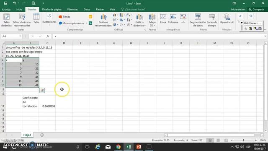Viewport: 268px width, 151px height.
Task: Switch to Page Layout view in status bar
Action: click(218, 140)
